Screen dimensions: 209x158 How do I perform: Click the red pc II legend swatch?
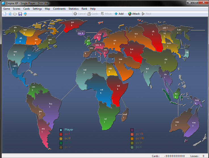point(61,134)
